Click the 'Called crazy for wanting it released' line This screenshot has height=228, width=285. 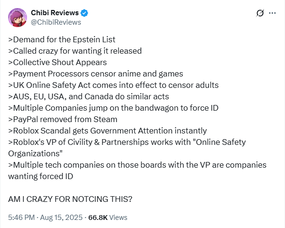[x=75, y=51]
